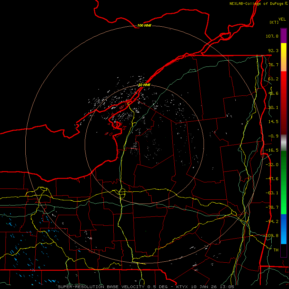Click the VEL legend title
This screenshot has width=289, height=289.
click(x=282, y=19)
